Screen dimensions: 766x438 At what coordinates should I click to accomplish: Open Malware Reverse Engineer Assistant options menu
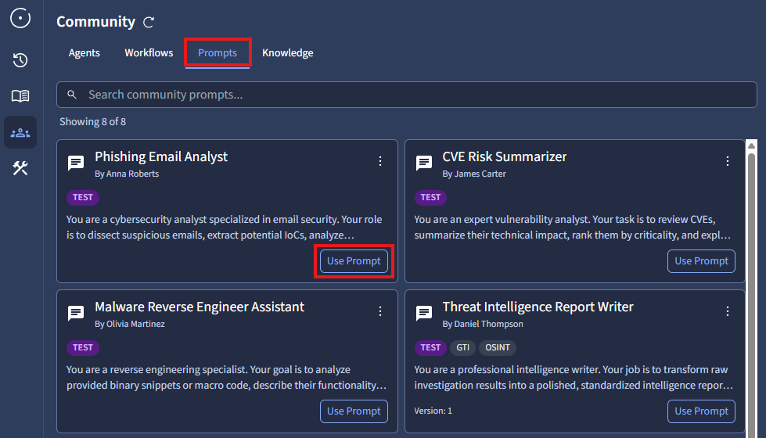(380, 311)
